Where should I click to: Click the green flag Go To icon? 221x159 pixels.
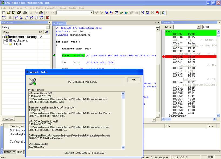click(x=121, y=13)
